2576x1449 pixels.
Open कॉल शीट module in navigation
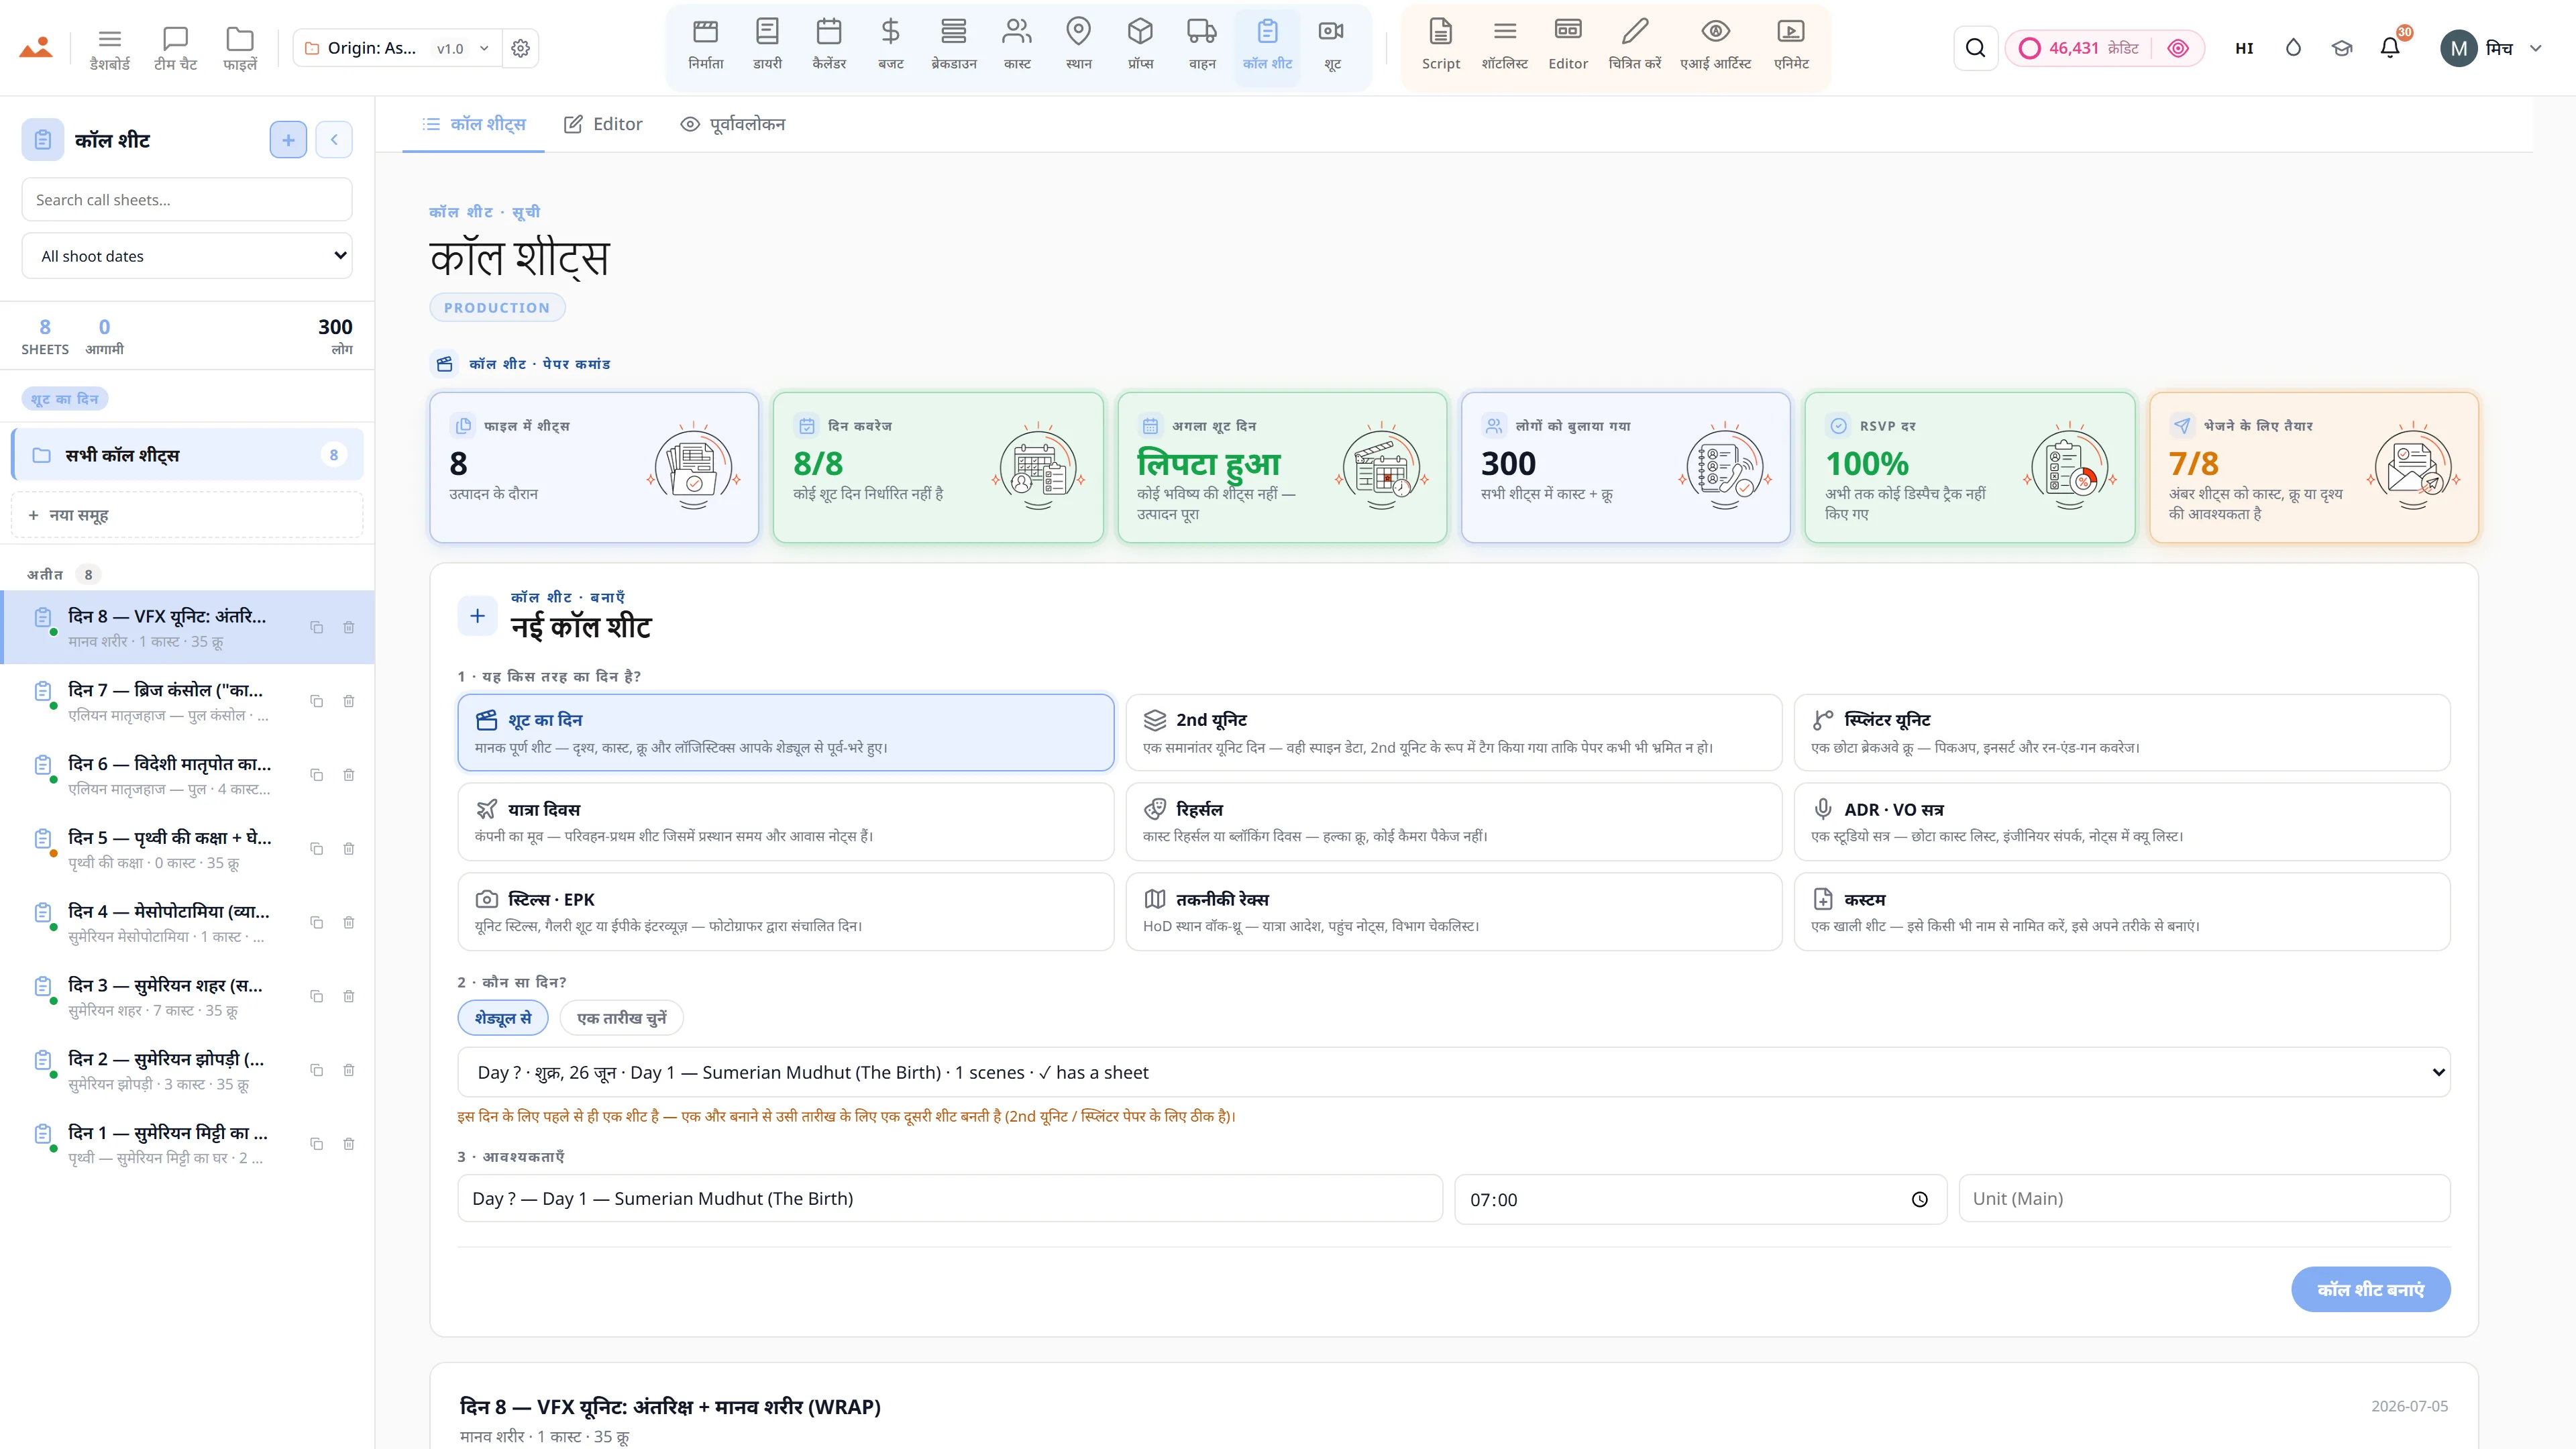coord(1267,46)
